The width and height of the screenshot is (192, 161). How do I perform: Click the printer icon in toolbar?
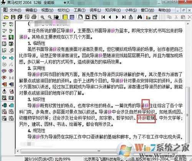pyautogui.click(x=34, y=17)
